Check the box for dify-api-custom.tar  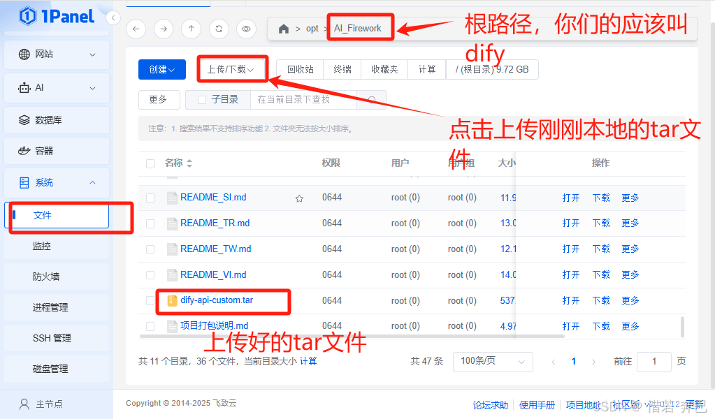[150, 300]
